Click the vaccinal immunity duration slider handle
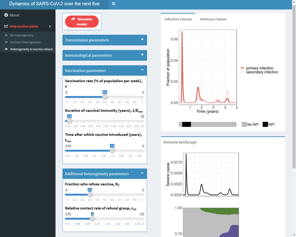296x237 pixels. [x=69, y=121]
